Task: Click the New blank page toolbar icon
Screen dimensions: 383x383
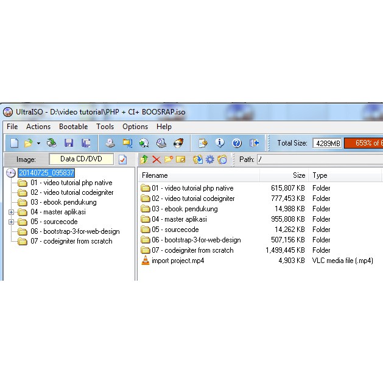Action: pyautogui.click(x=14, y=143)
